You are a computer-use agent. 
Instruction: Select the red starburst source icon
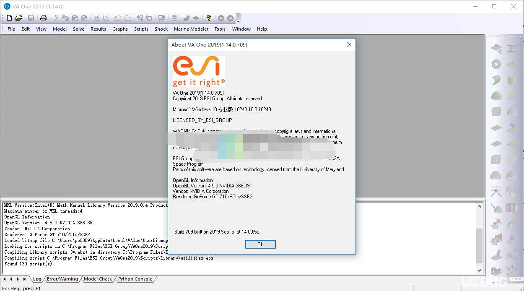[496, 192]
